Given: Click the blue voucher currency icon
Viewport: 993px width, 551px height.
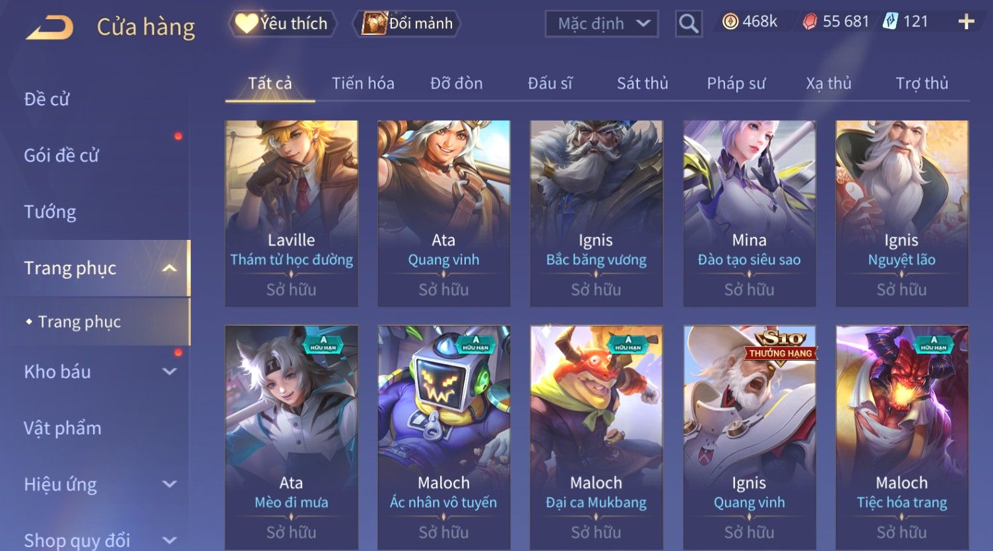Looking at the screenshot, I should 891,22.
